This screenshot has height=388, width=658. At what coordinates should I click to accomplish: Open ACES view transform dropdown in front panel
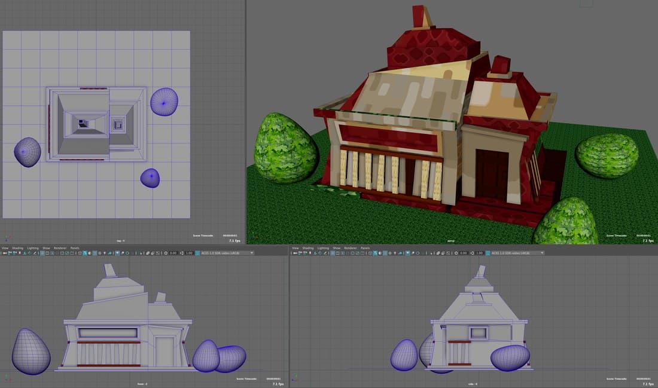[x=227, y=253]
